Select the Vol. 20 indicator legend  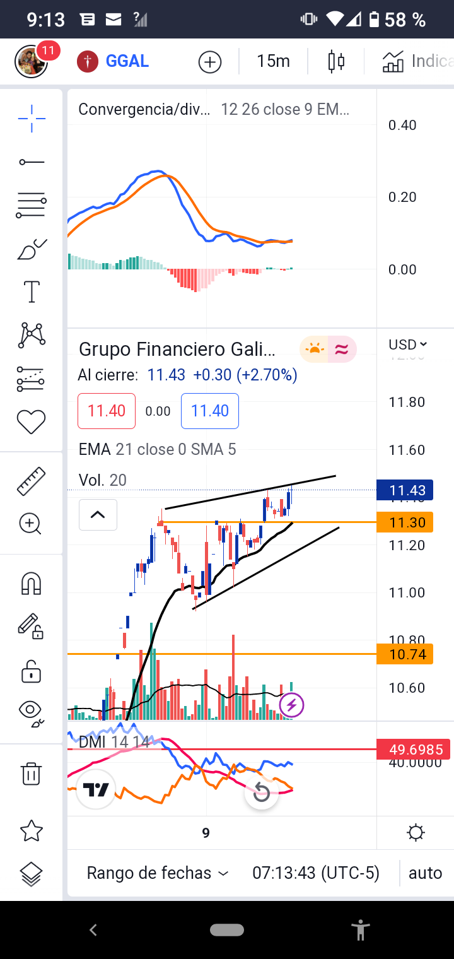click(102, 480)
